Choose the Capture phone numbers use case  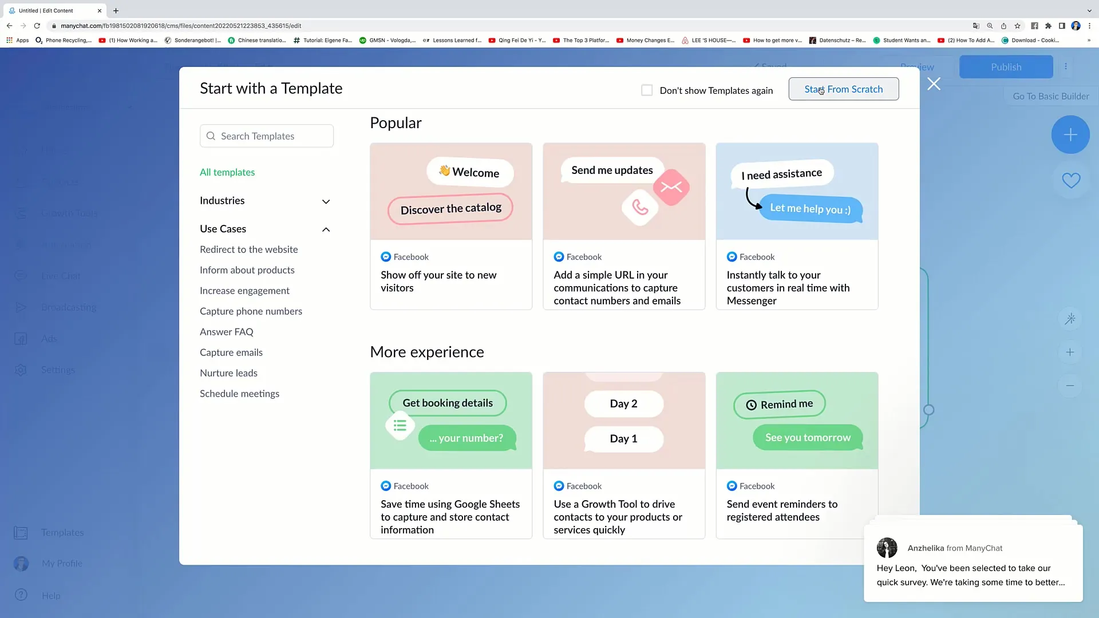[x=251, y=311]
